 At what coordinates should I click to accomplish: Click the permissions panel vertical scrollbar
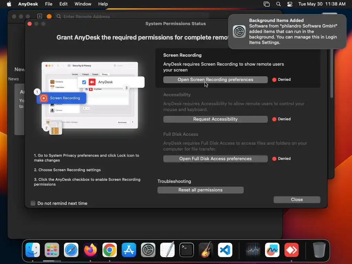click(x=332, y=73)
